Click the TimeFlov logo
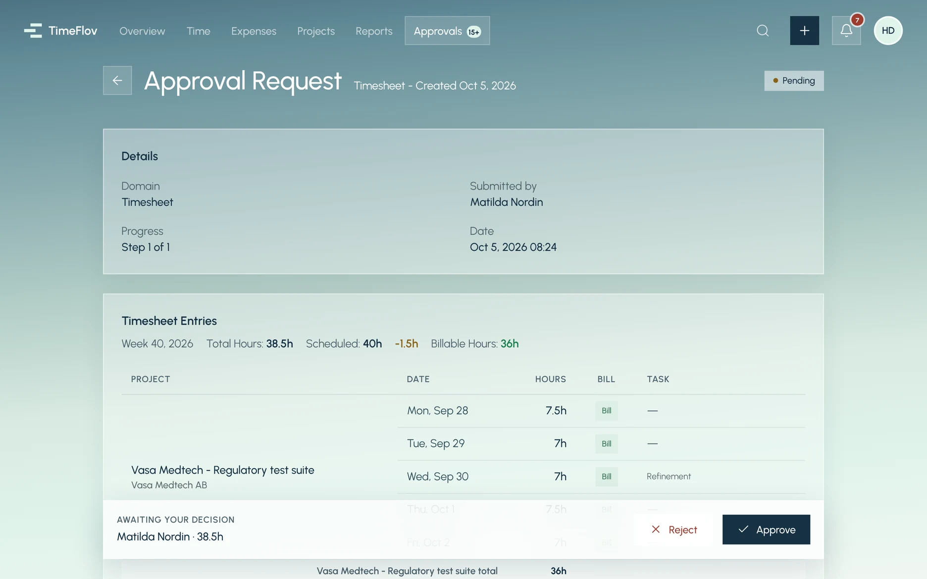Screen dimensions: 927x579 pos(60,31)
